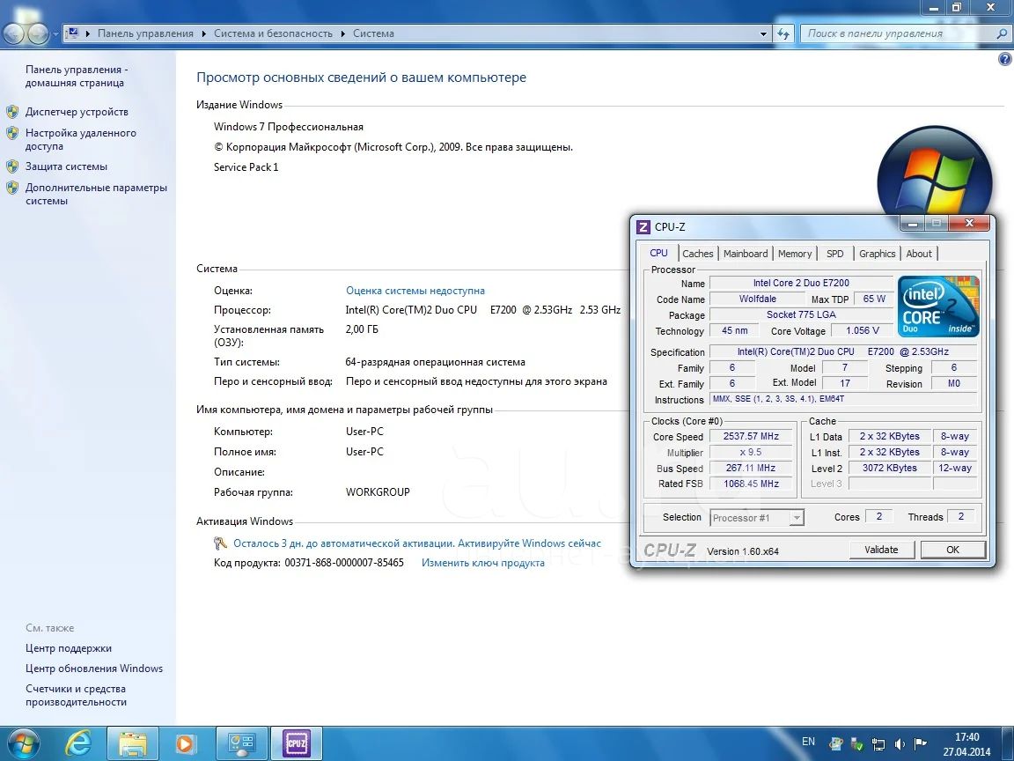The height and width of the screenshot is (761, 1014).
Task: Click the taskbar clock showing 17:40
Action: pos(966,744)
